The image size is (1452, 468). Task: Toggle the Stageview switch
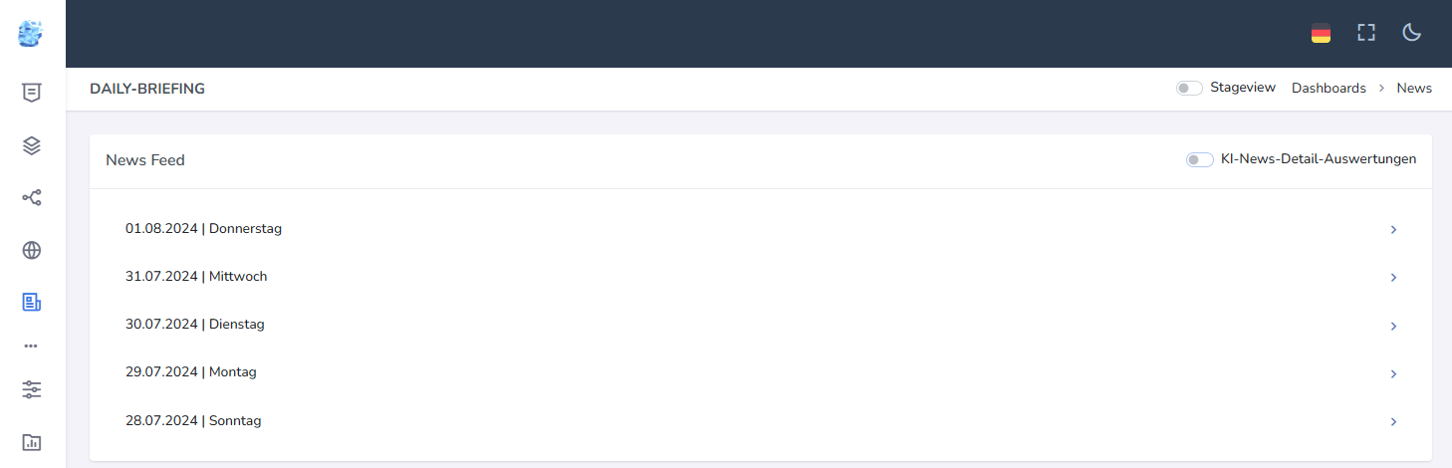click(1189, 88)
